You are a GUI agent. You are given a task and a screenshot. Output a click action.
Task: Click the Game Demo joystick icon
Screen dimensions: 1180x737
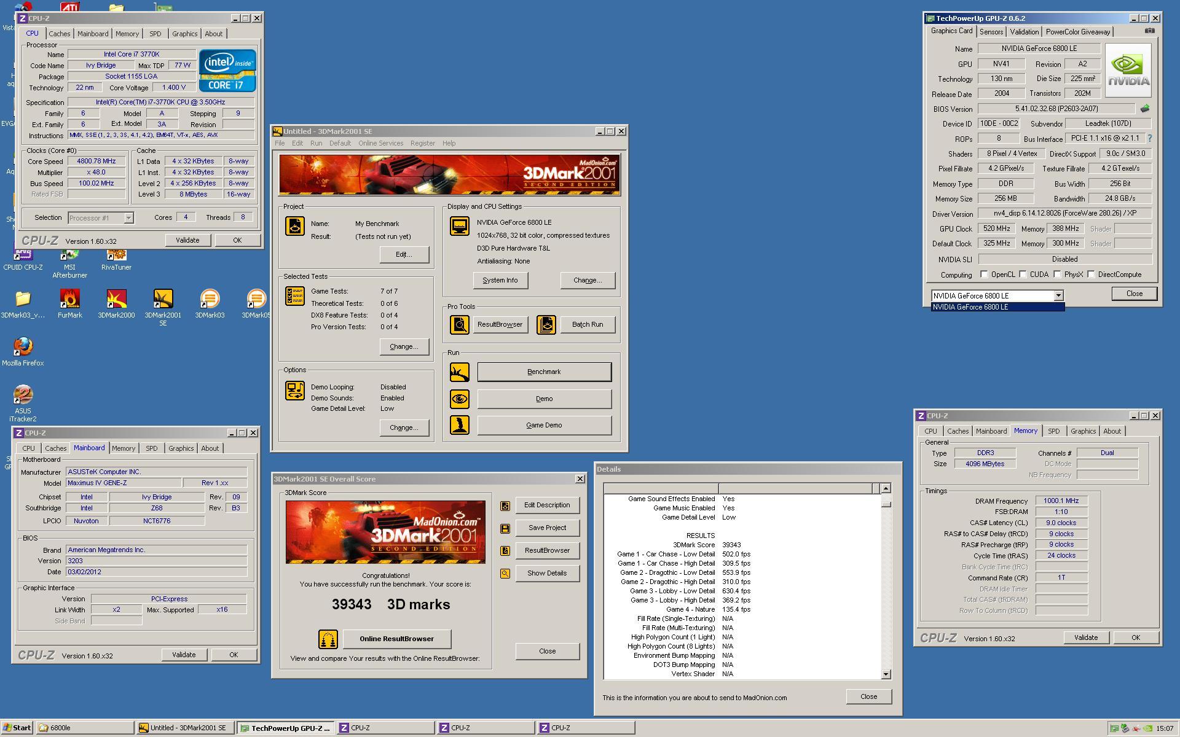[459, 425]
